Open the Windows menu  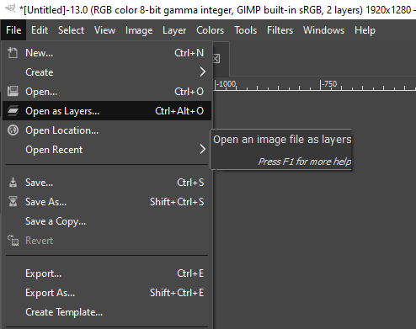tap(323, 30)
